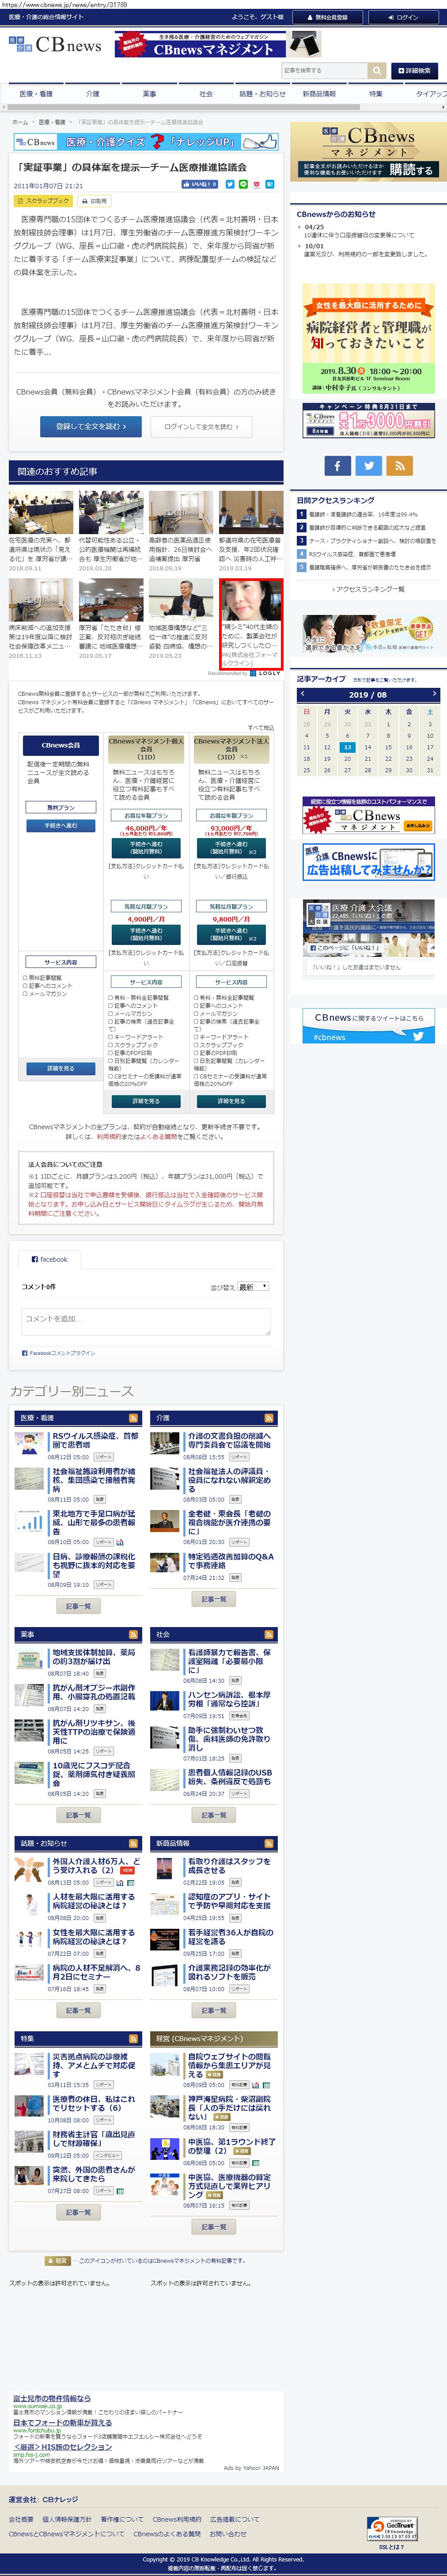
Task: Click RSS icon in 話題・お知らせ category header
Action: (133, 1842)
